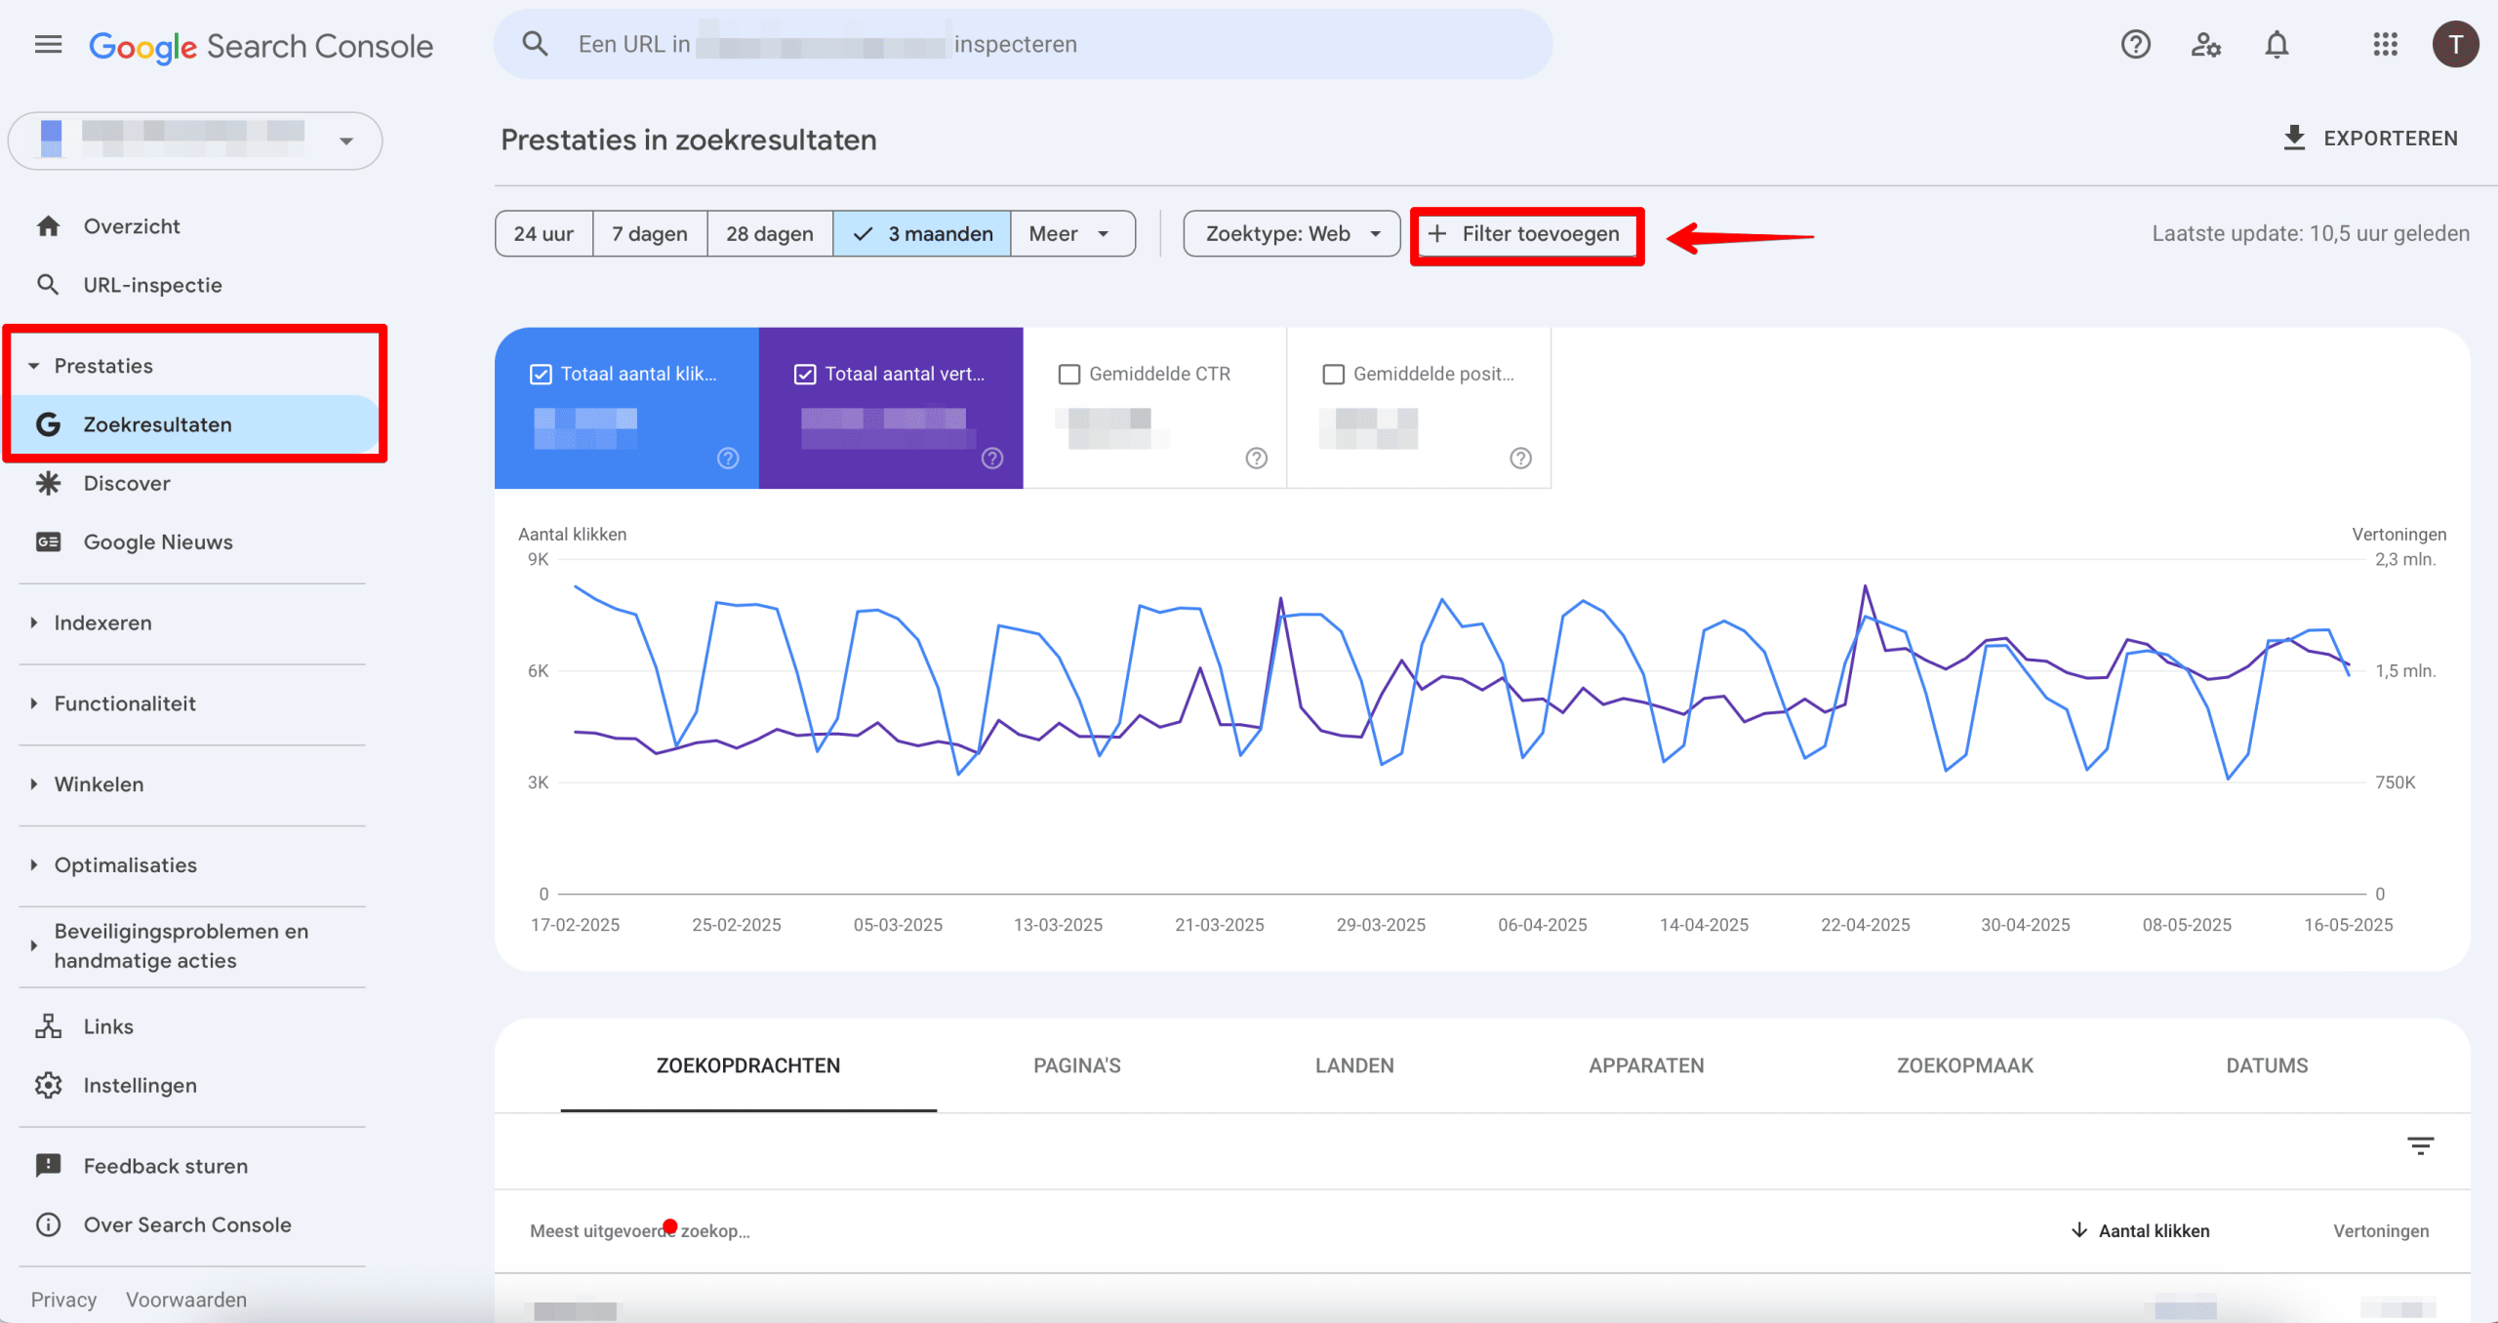Image resolution: width=2498 pixels, height=1323 pixels.
Task: Click the table filter rows icon
Action: tap(2420, 1145)
